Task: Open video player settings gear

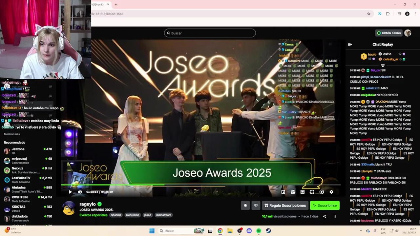Action: [x=331, y=192]
